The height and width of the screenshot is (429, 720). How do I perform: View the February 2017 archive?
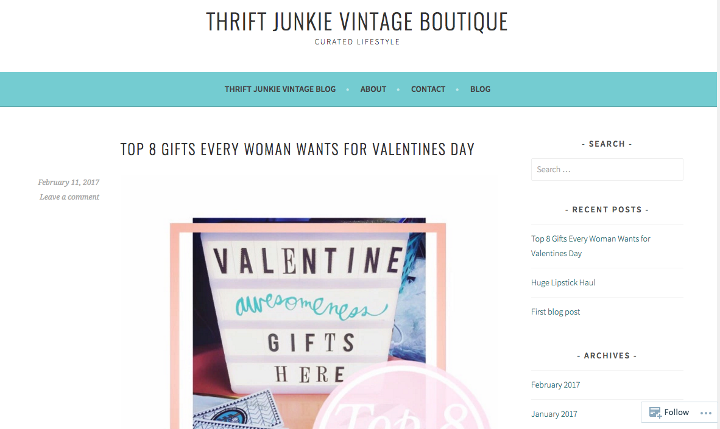(556, 385)
